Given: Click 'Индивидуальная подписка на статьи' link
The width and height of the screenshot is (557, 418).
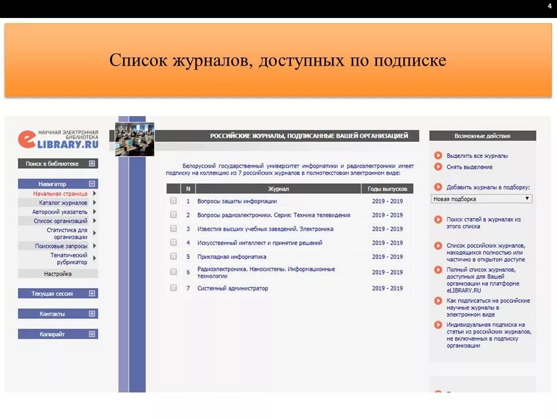Looking at the screenshot, I should click(489, 335).
